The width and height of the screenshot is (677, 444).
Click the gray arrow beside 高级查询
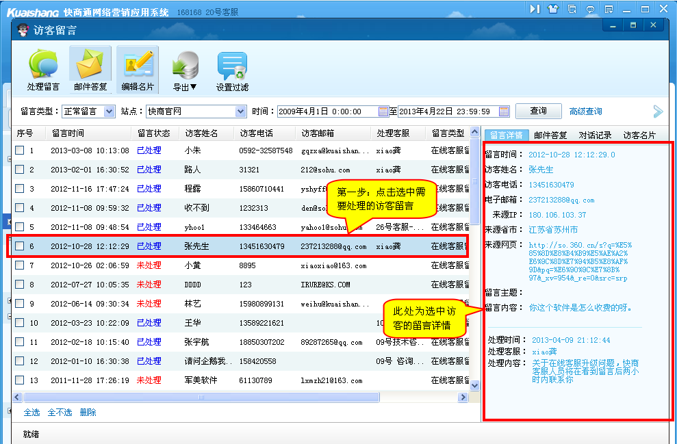coord(658,112)
